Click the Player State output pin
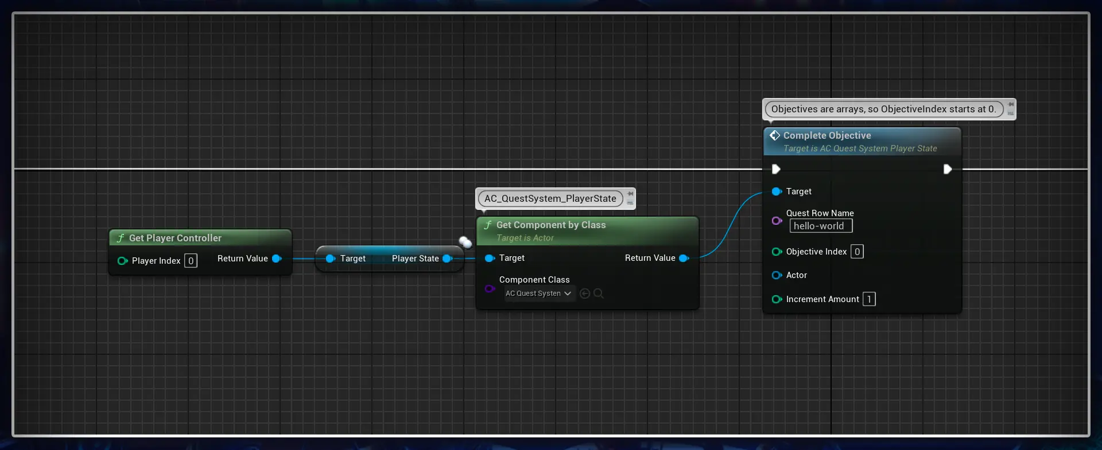Screen dimensions: 1102x450 coord(448,259)
